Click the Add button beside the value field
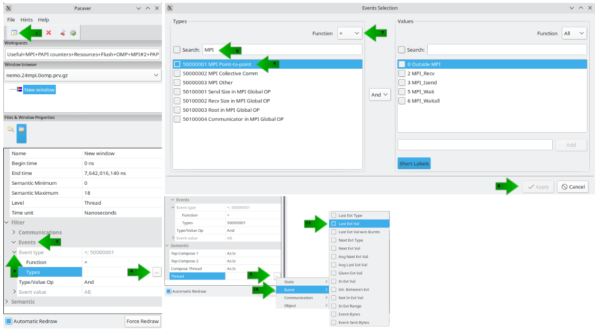Image resolution: width=595 pixels, height=335 pixels. tap(571, 145)
